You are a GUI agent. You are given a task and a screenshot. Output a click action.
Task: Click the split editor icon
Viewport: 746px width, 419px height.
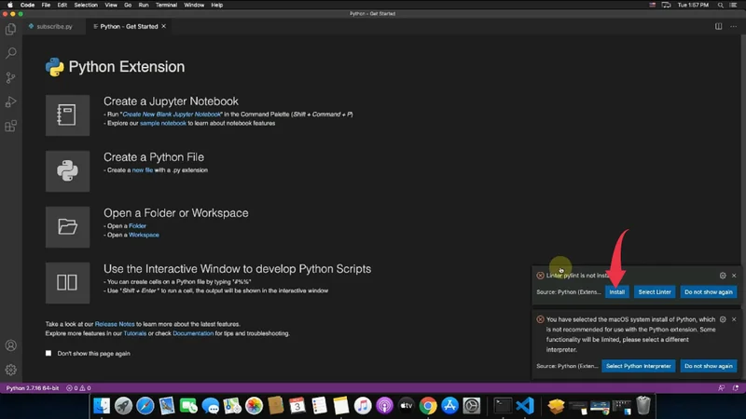coord(719,26)
